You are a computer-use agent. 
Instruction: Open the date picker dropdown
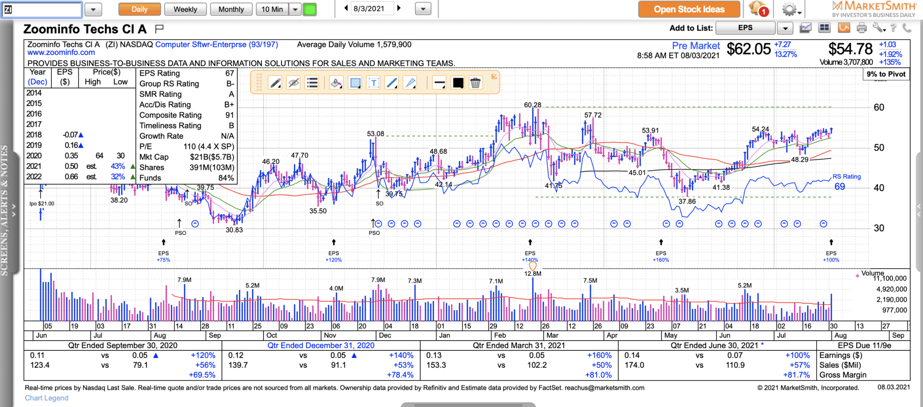tap(423, 9)
